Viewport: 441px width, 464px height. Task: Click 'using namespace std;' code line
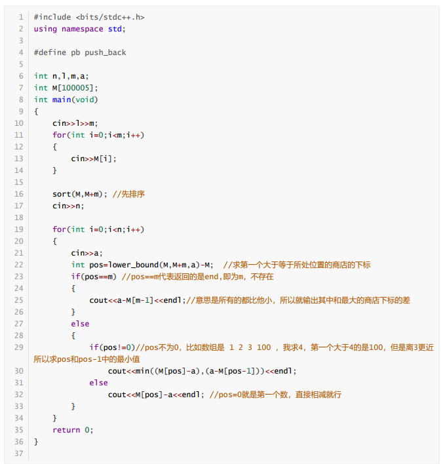coord(80,29)
